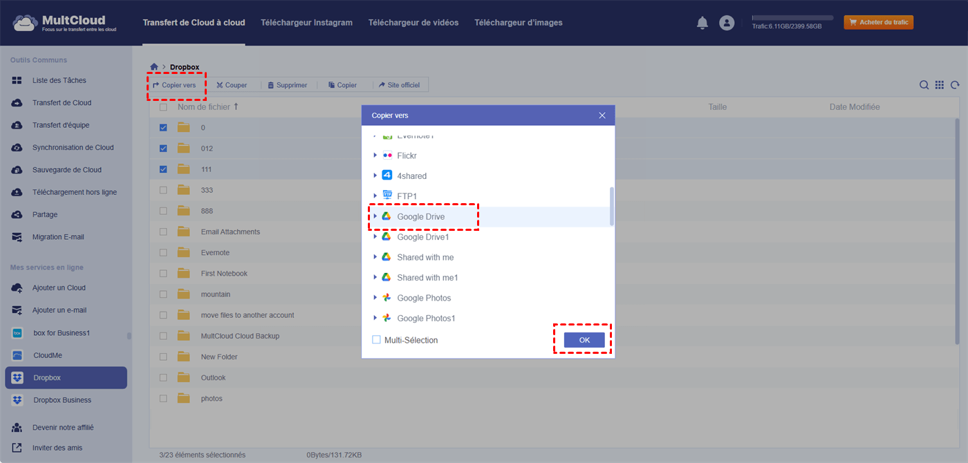Select Dropbox in sidebar
This screenshot has width=968, height=463.
[66, 378]
